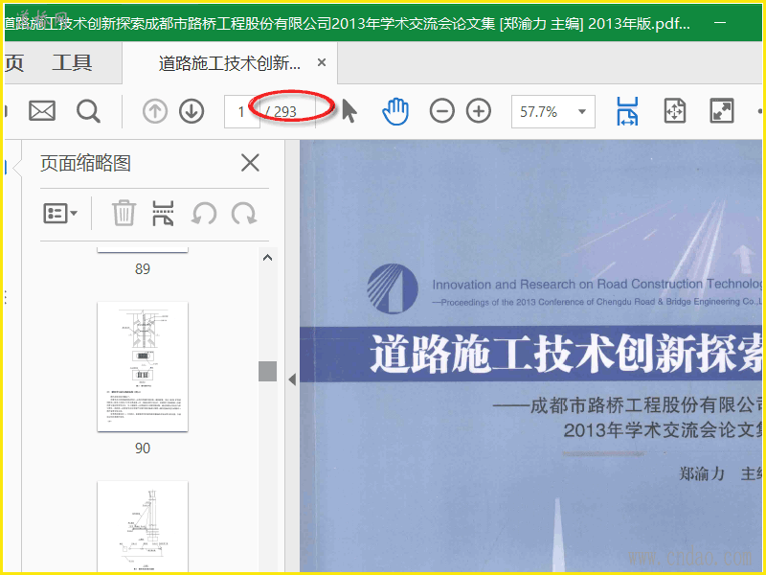Select the thumbnail below page 90
The image size is (766, 575).
click(143, 526)
